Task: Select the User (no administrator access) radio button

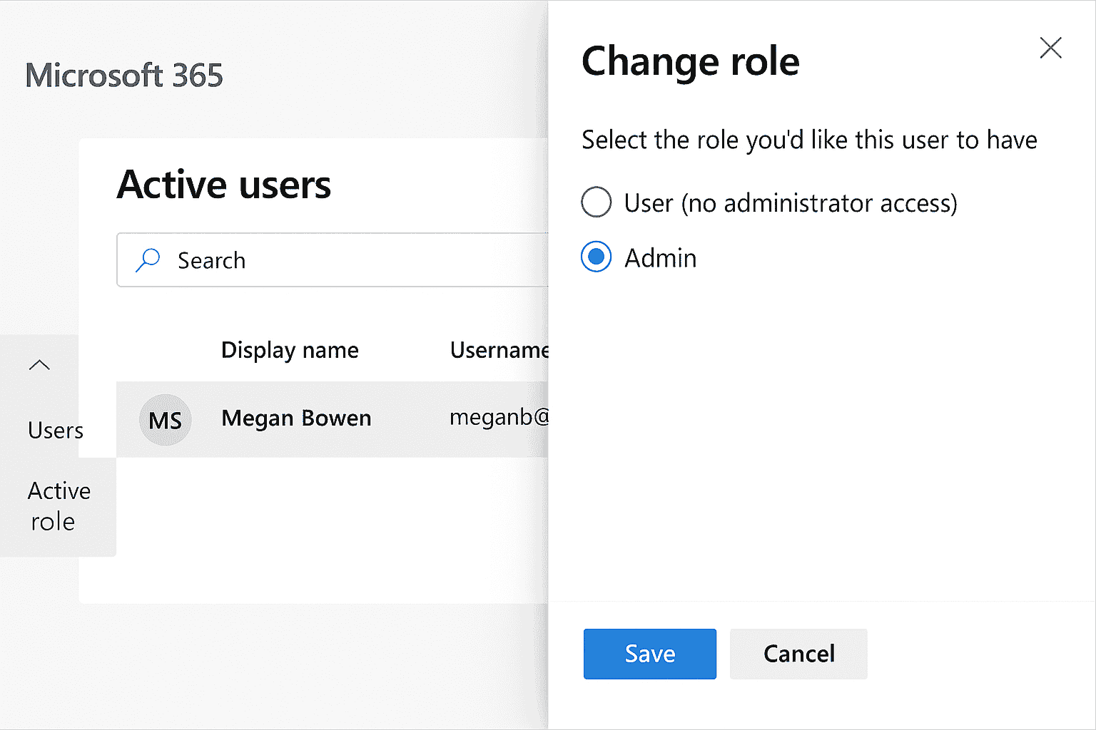Action: tap(597, 202)
